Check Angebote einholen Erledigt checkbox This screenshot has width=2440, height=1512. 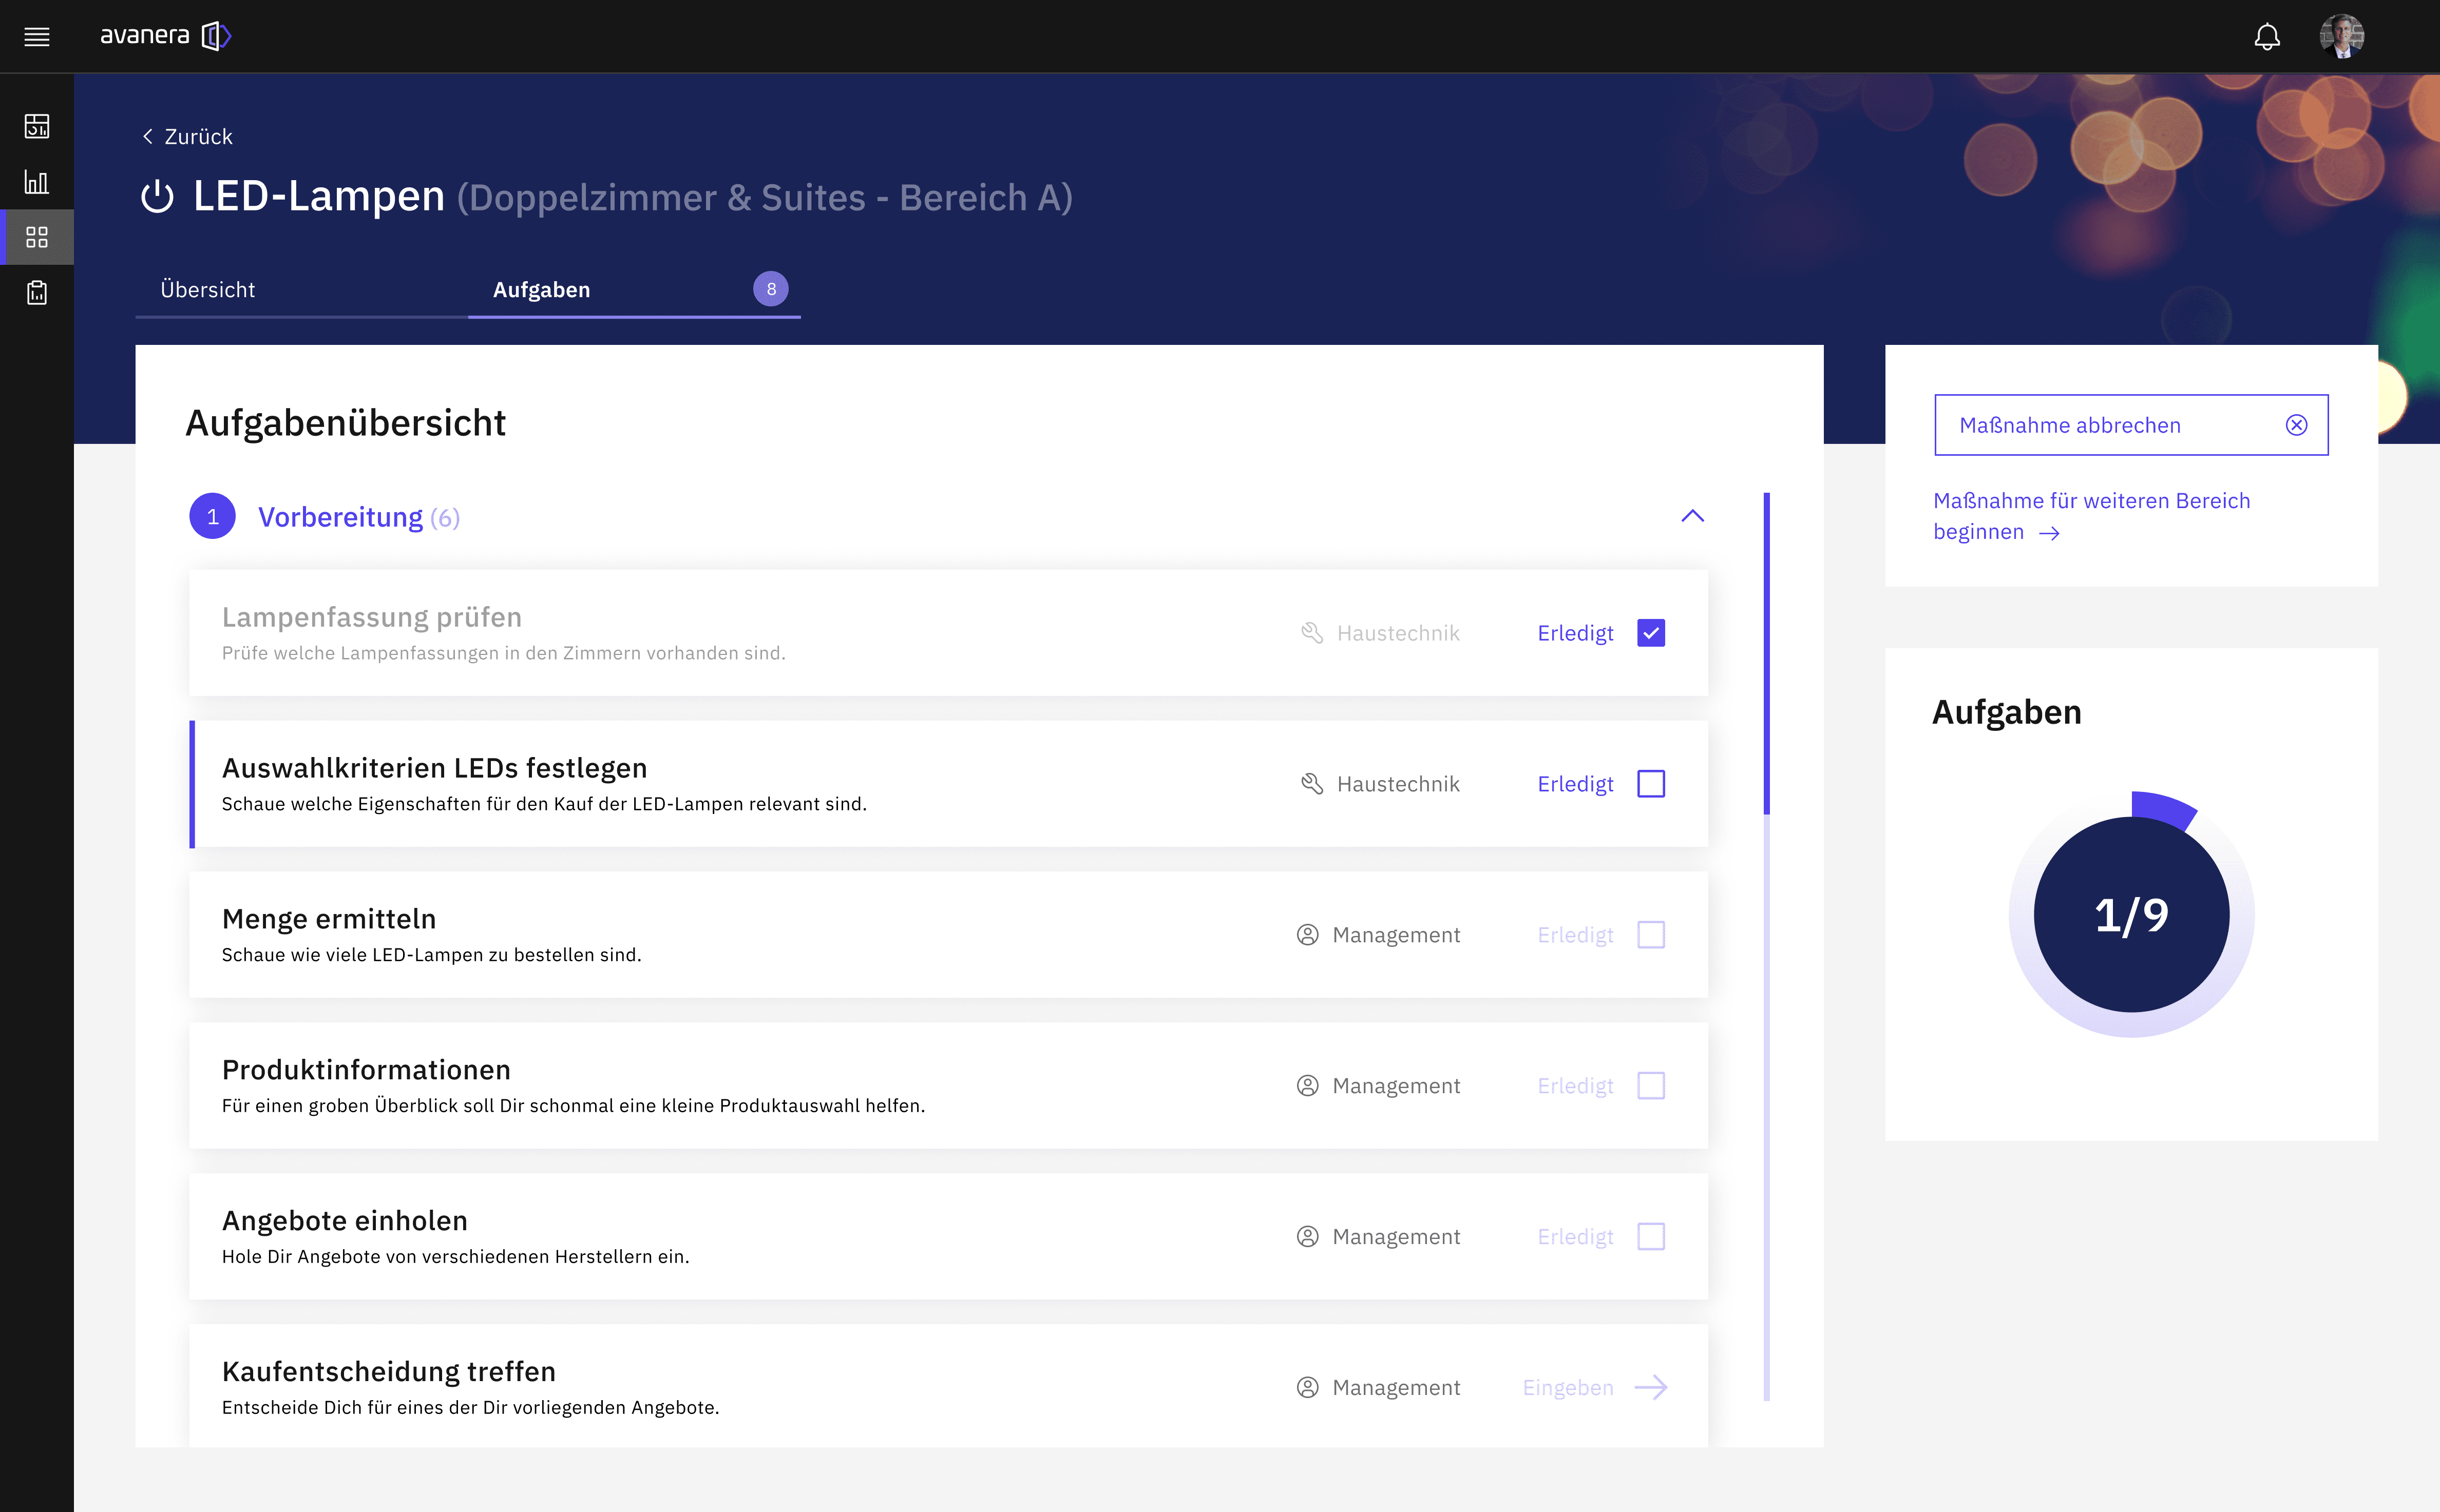[x=1651, y=1237]
